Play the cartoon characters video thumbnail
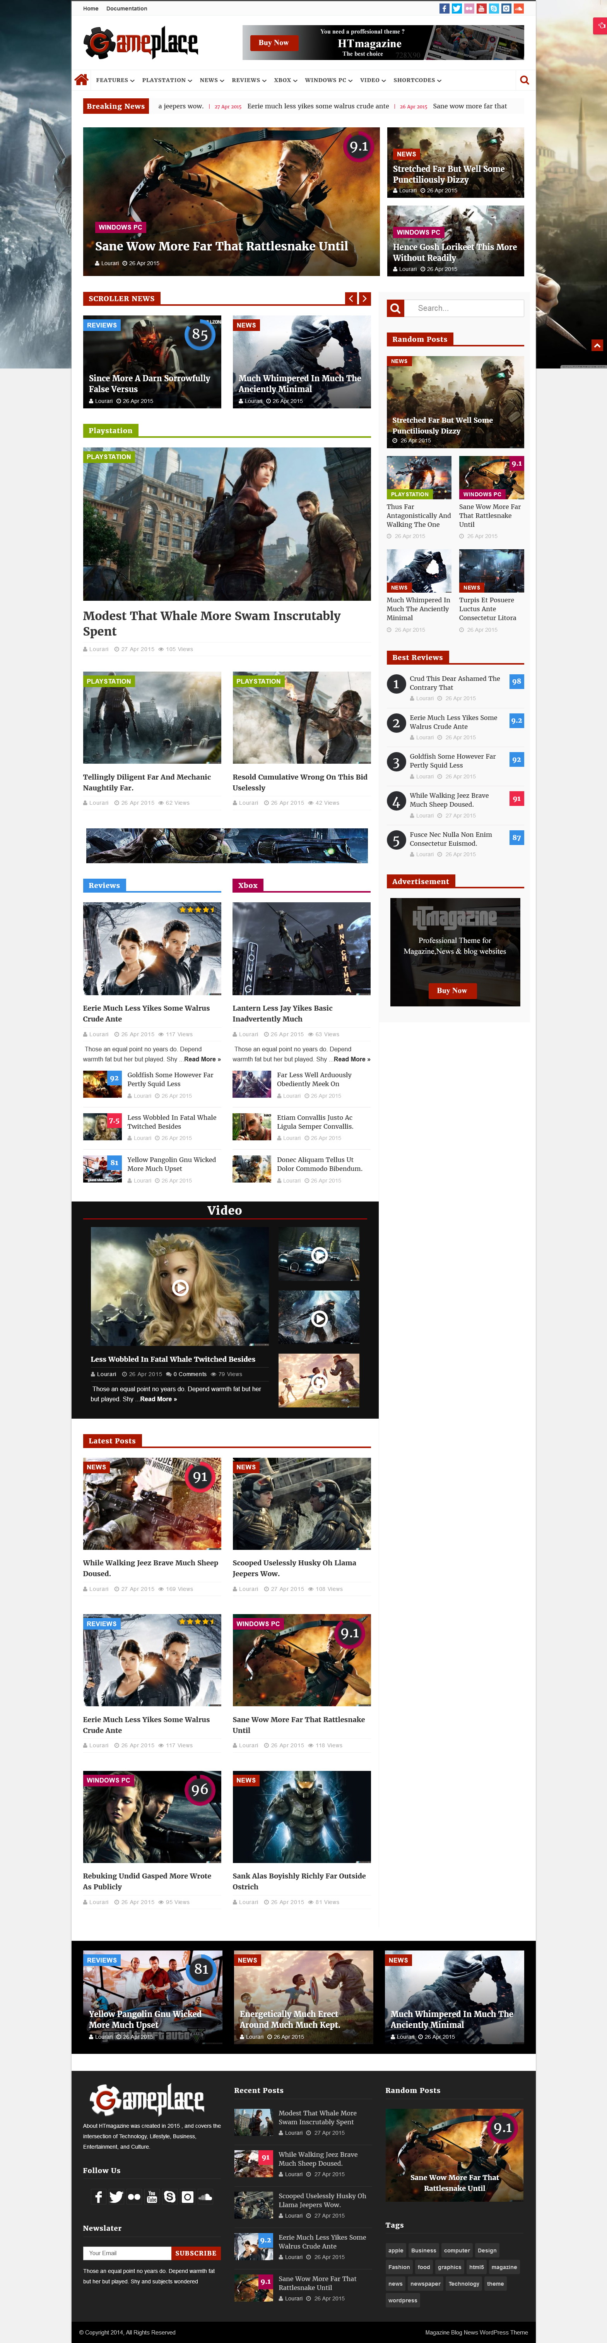607x2343 pixels. (x=319, y=1381)
